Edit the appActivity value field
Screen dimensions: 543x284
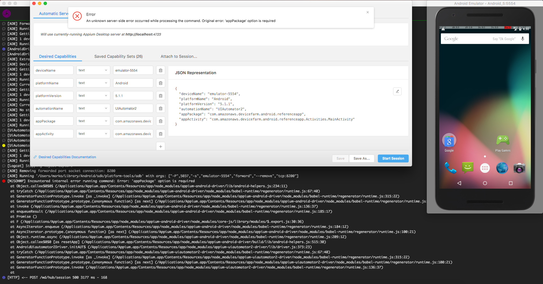point(133,134)
